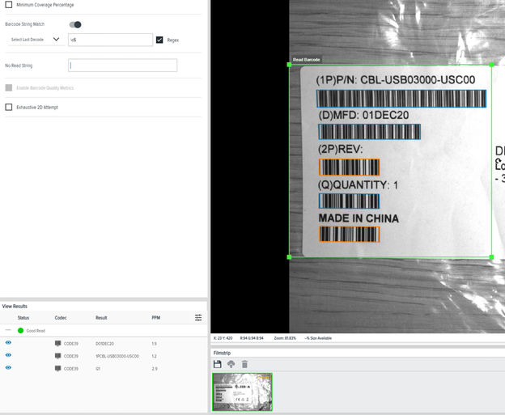505x415 pixels.
Task: Click the top-right handle of the Read Barcode region
Action: pos(491,65)
